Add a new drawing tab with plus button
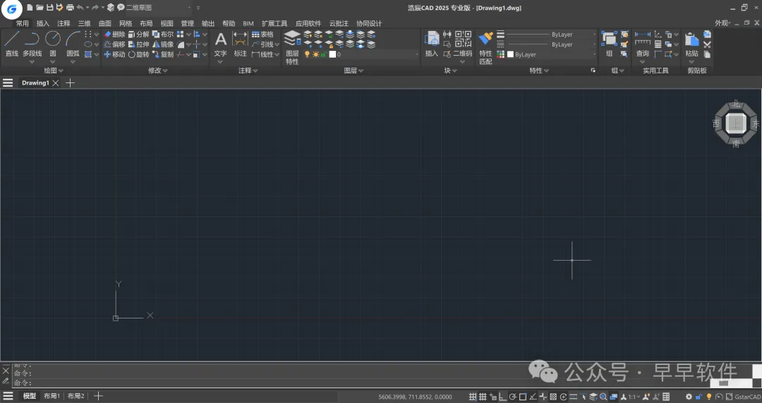The image size is (762, 403). pos(70,82)
